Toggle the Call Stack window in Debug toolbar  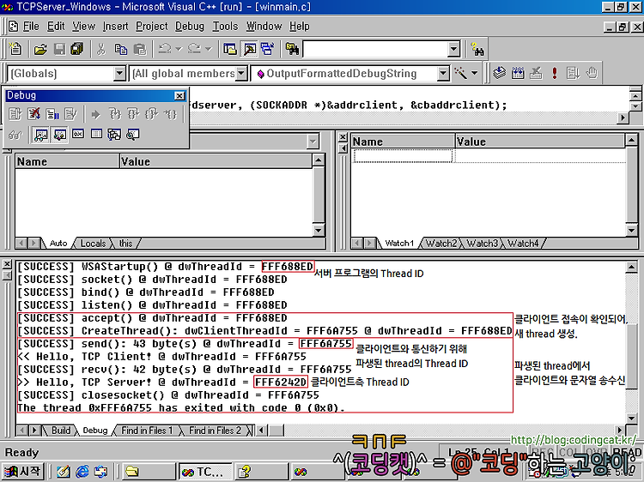point(114,134)
